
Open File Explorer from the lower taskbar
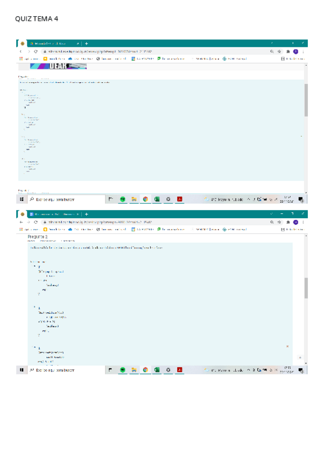[x=134, y=370]
